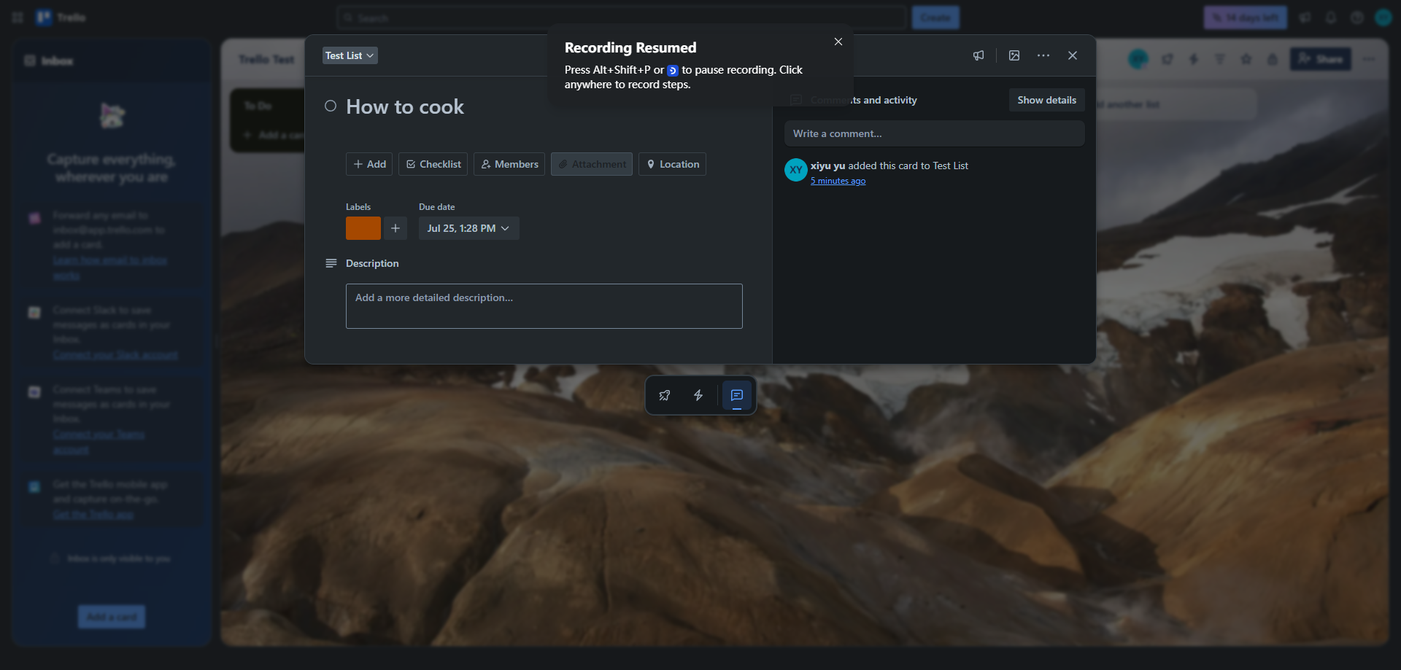Open Learn how email to inbox works link
1401x670 pixels.
pos(110,268)
